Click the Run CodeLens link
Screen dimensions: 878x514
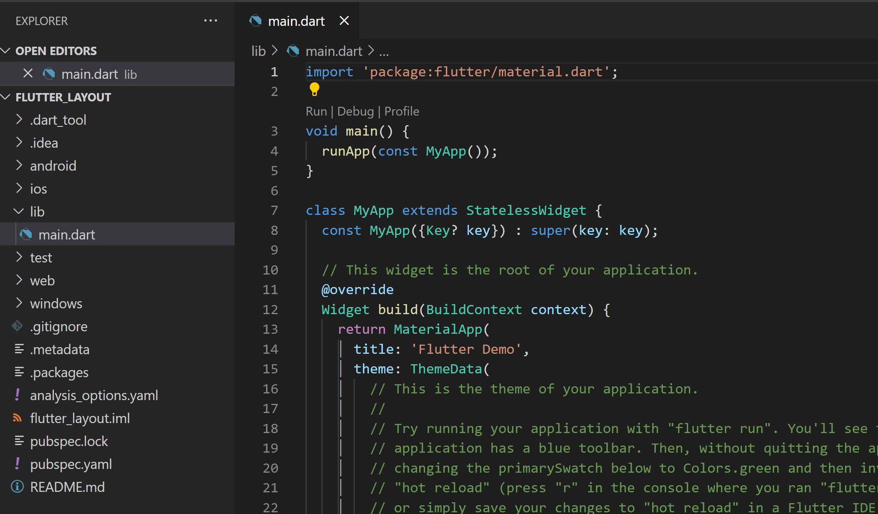click(316, 111)
